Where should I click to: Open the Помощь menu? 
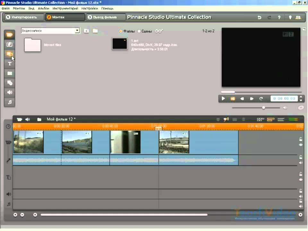pyautogui.click(x=107, y=8)
